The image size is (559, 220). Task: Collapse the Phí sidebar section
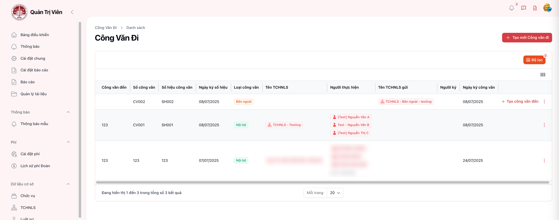point(68,142)
